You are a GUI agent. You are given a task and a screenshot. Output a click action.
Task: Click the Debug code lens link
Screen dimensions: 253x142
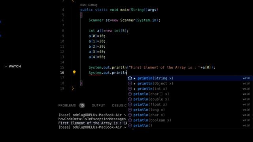(x=93, y=5)
